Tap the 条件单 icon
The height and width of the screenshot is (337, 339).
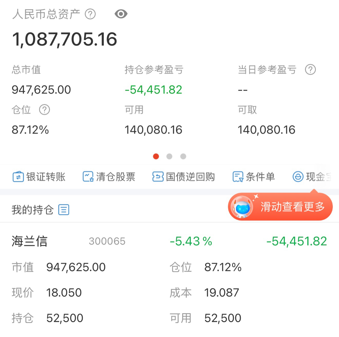tap(238, 176)
